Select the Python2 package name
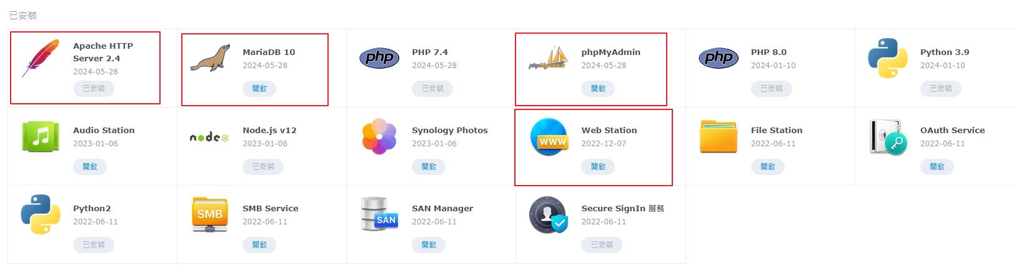This screenshot has width=1016, height=270. tap(92, 209)
